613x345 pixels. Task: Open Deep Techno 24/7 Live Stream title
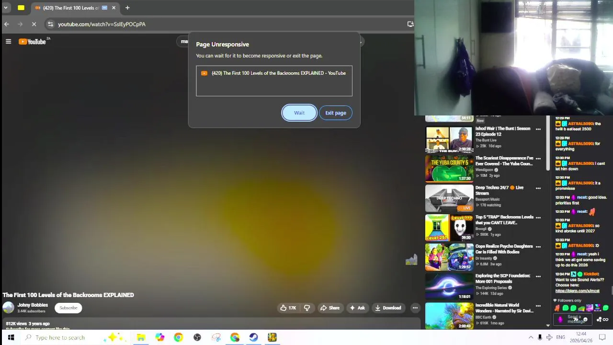coord(499,190)
